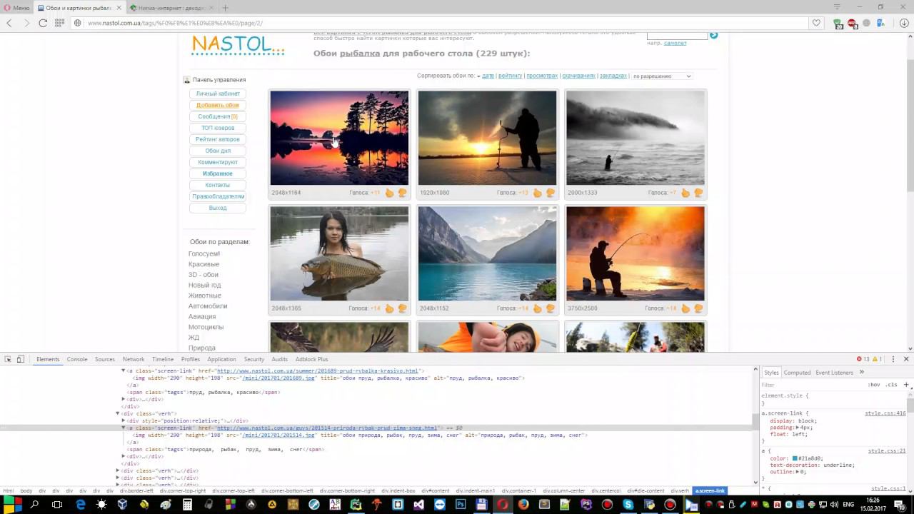This screenshot has height=514, width=914.
Task: Open 'Личный кабинет' in control panel
Action: click(218, 94)
